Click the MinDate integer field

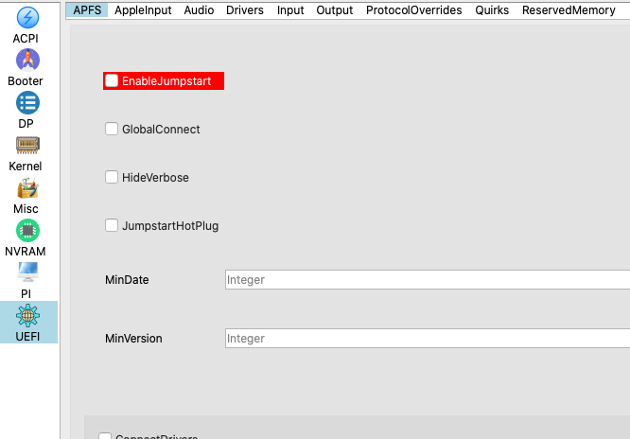tap(428, 279)
